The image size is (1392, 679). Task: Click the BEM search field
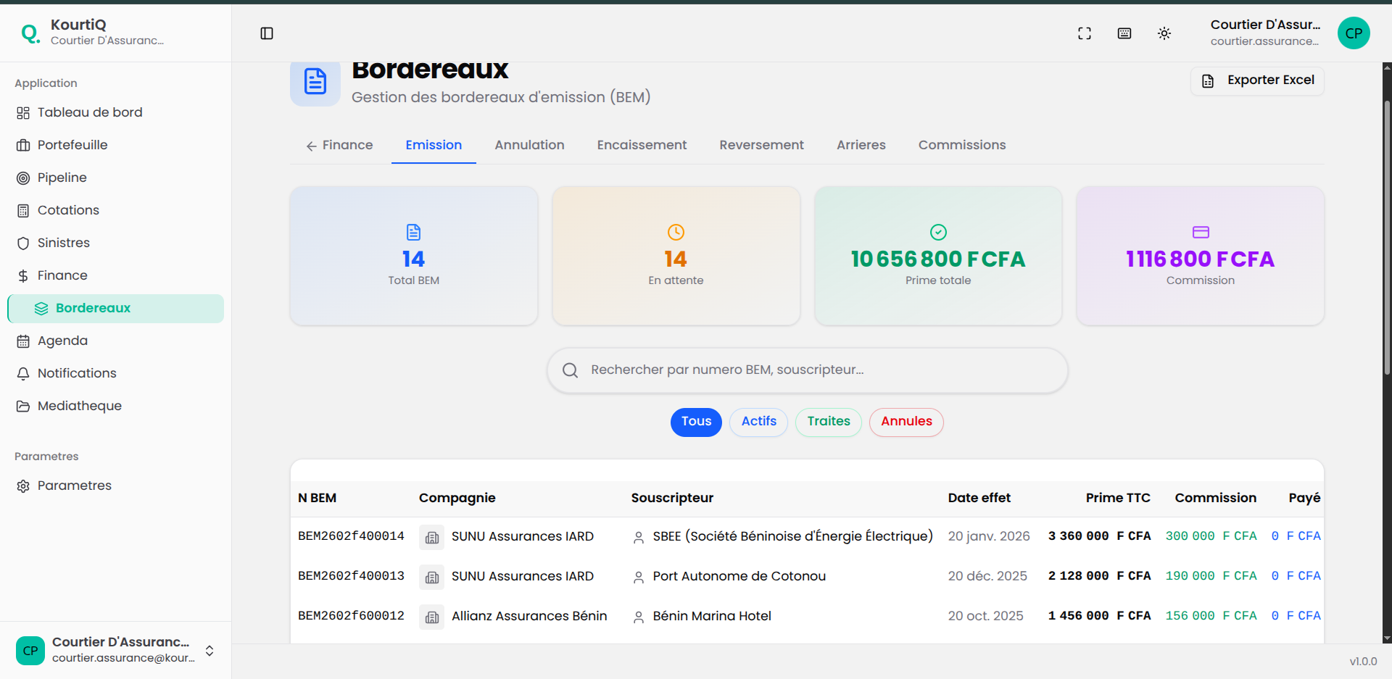pos(806,370)
